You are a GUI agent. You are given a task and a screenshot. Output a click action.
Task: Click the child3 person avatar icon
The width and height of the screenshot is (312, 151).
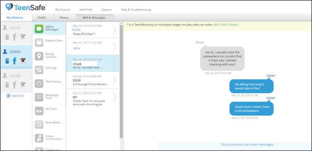pos(5,75)
